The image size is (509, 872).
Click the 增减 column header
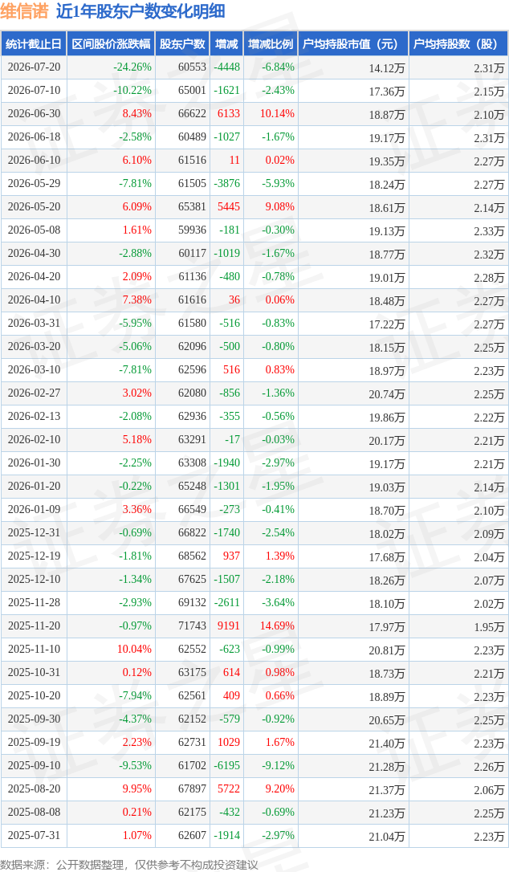pos(226,44)
